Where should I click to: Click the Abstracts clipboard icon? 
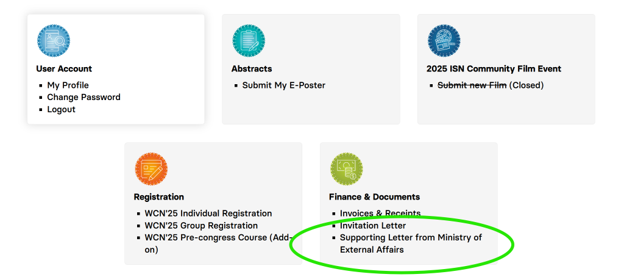[249, 41]
